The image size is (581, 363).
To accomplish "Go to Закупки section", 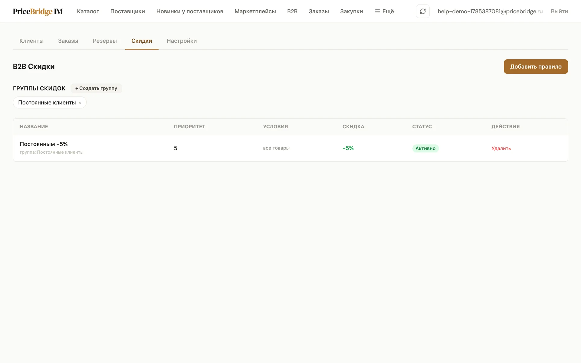I will click(x=351, y=11).
